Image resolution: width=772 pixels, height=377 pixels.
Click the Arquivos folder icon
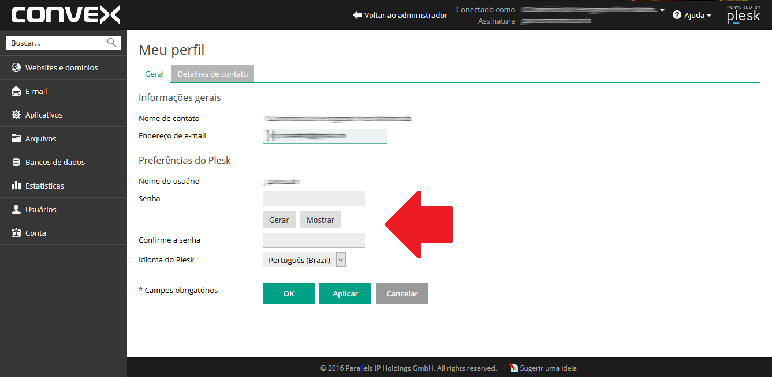tap(16, 138)
